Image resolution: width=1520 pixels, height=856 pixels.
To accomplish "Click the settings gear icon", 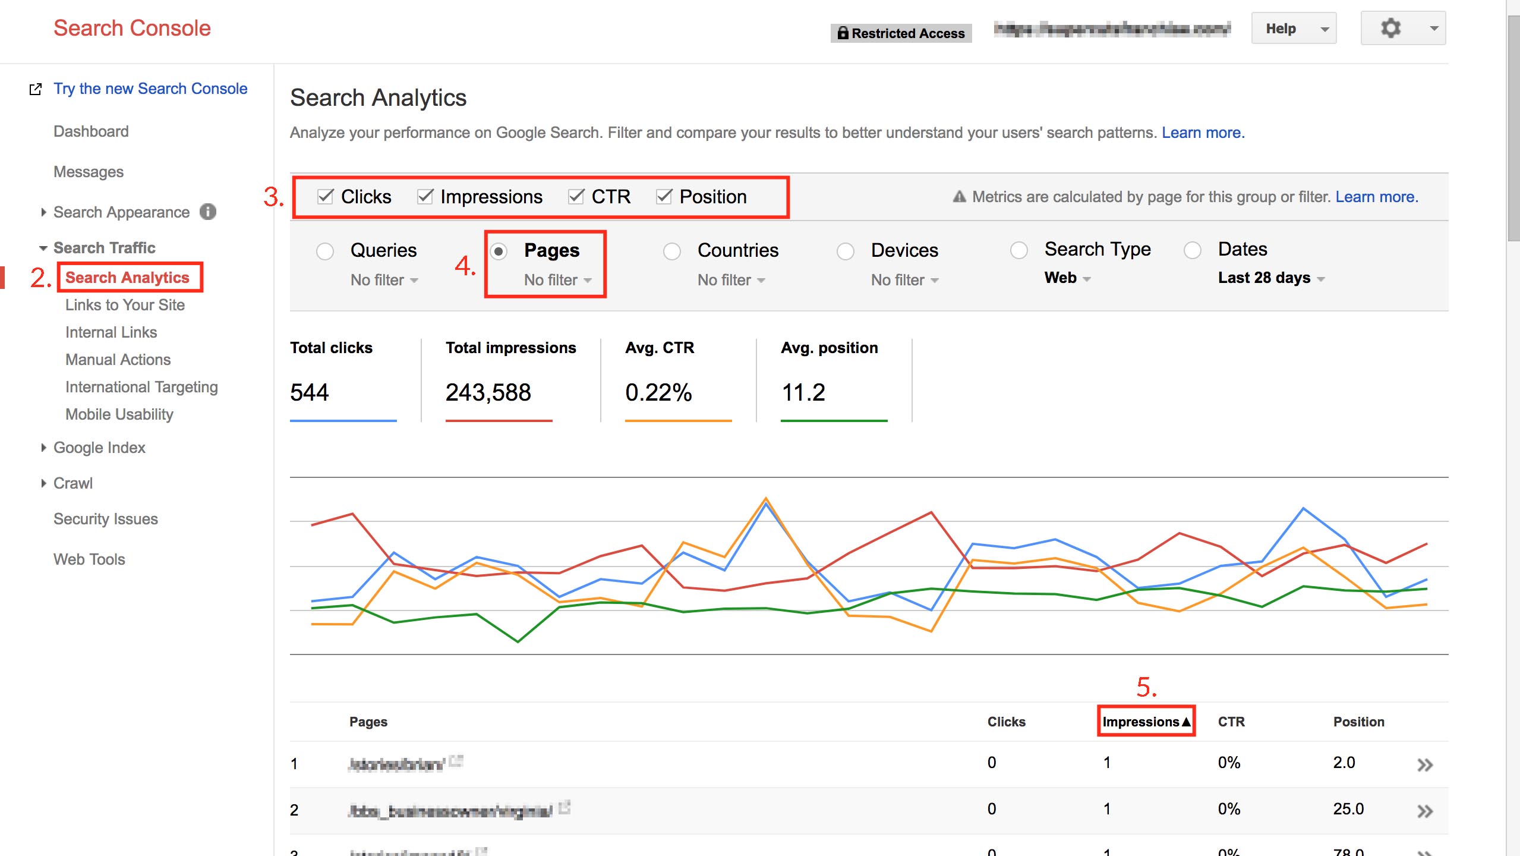I will [x=1390, y=28].
